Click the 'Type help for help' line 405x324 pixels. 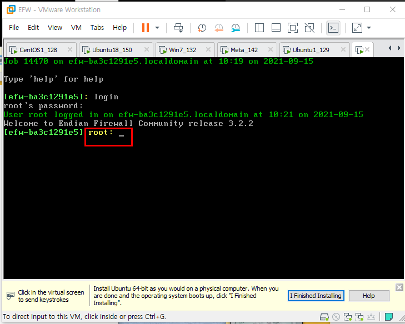pos(53,79)
